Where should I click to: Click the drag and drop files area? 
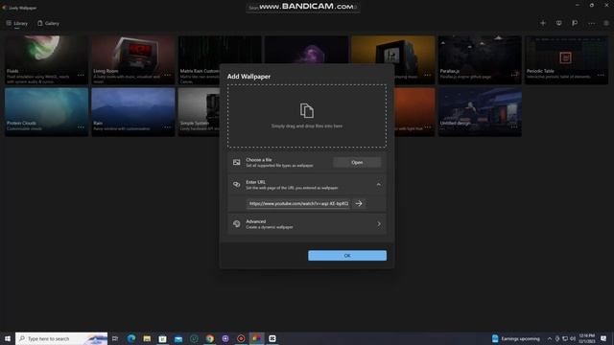click(307, 116)
